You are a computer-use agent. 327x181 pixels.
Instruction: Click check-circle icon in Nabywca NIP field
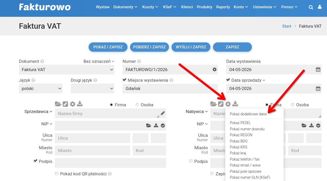point(318,125)
